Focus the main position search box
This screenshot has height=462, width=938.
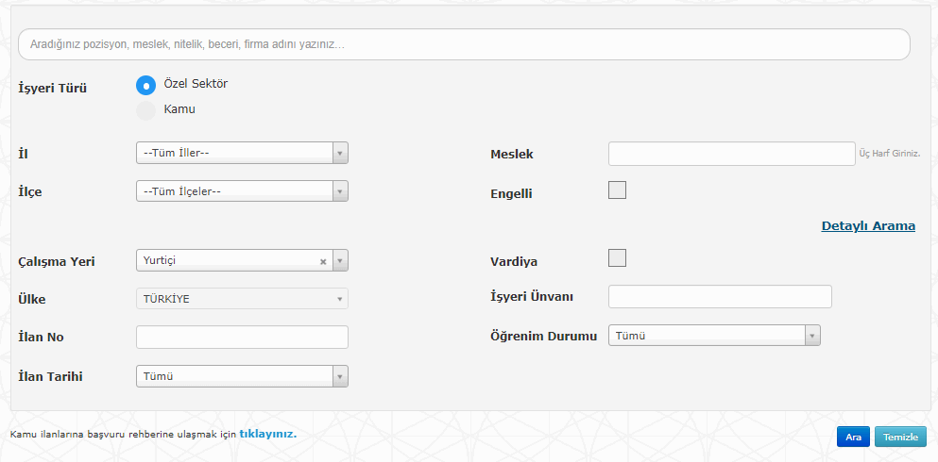464,44
